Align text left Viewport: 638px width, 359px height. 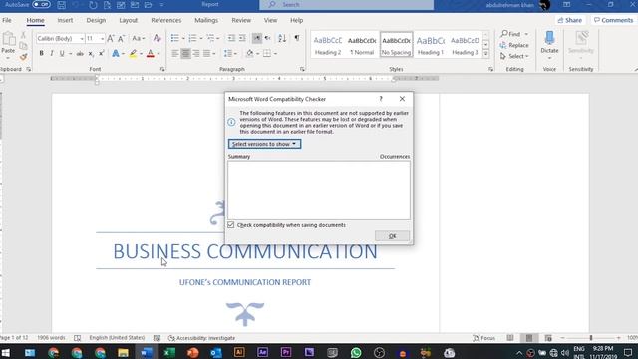(175, 53)
